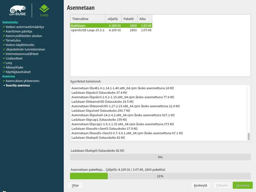The image size is (256, 192).
Task: Click the green Seuraava button
Action: coord(242,185)
